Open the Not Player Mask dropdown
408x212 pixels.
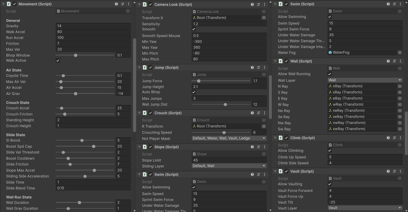tap(229, 138)
